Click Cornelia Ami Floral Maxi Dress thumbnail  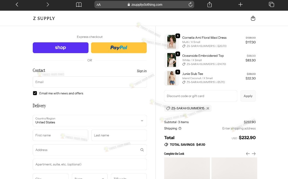pos(171,42)
